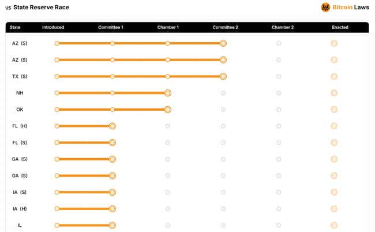Click the Enacted circle in the IL row
The image size is (375, 232).
coord(334,225)
